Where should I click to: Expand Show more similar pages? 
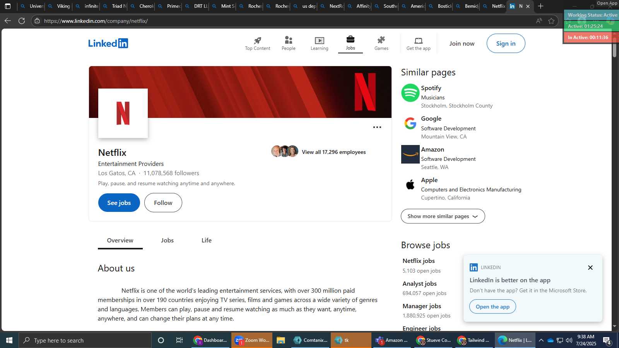click(443, 216)
